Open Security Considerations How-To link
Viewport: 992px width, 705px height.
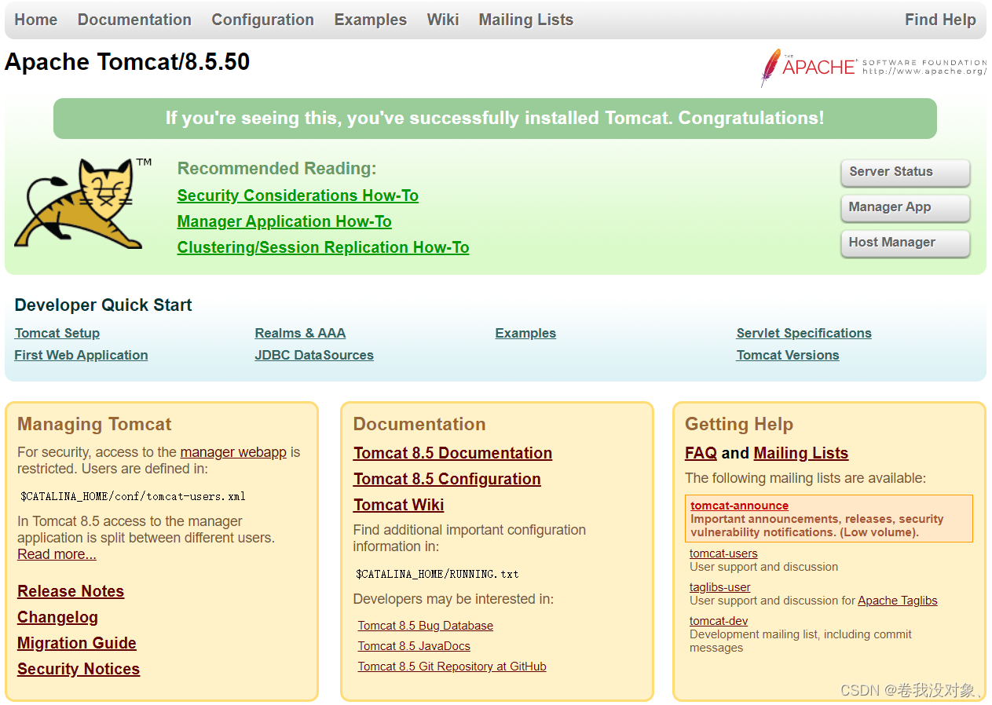pos(298,195)
